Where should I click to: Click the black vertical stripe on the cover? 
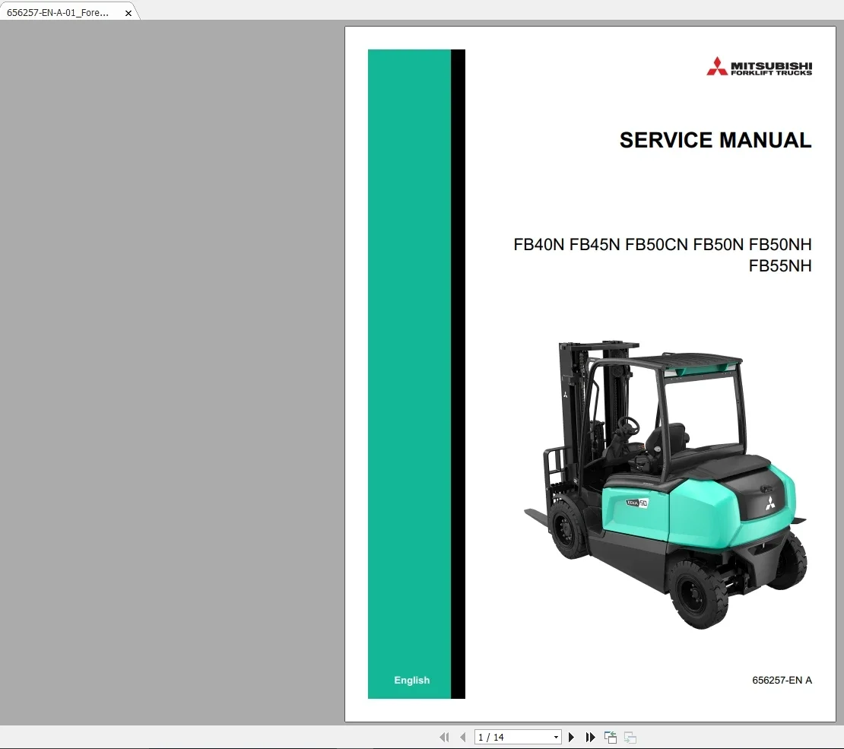[x=458, y=373]
